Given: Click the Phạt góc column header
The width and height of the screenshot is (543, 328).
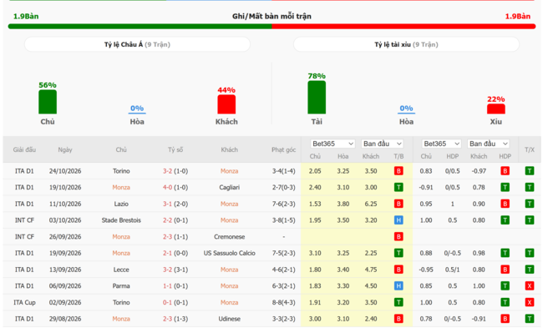Looking at the screenshot, I should click(284, 150).
